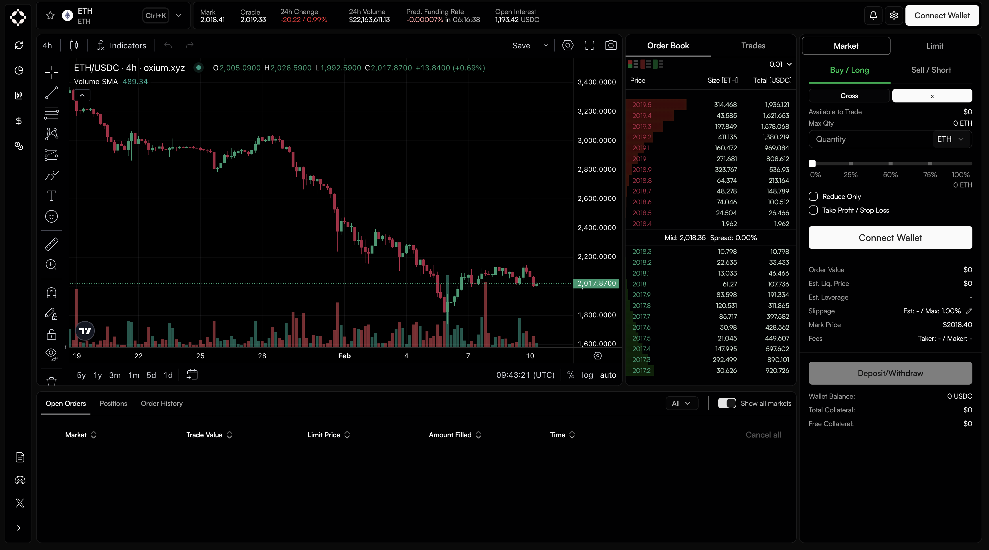The image size is (989, 550).
Task: Click the 50% mark on quantity slider
Action: (890, 164)
